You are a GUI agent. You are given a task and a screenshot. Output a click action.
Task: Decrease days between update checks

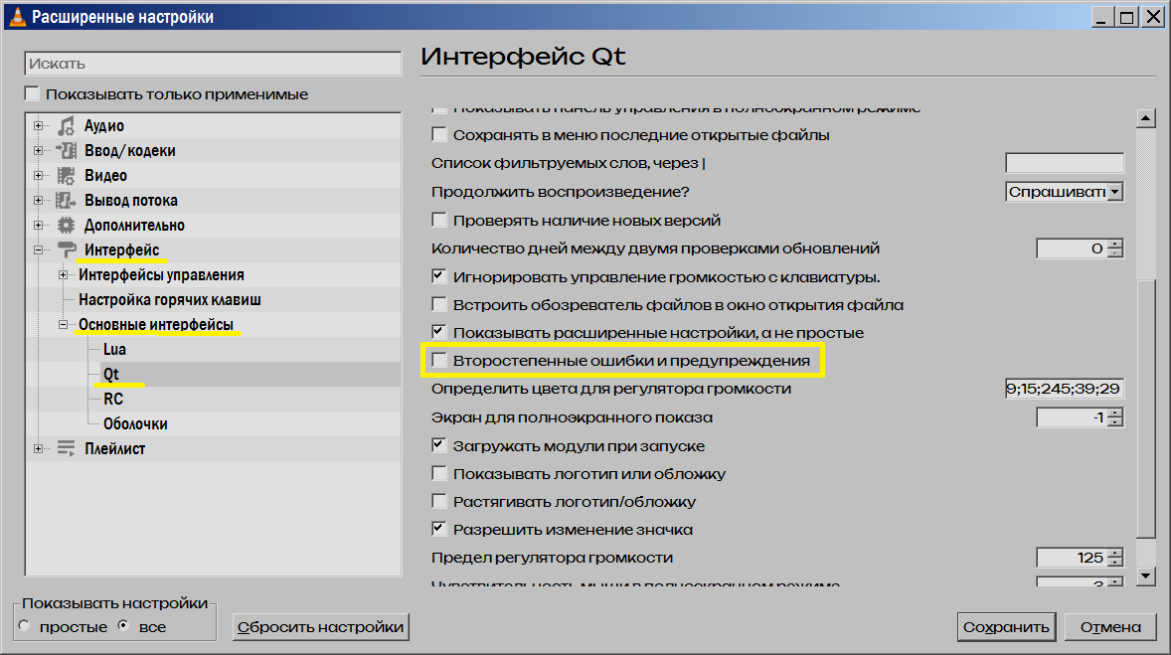pyautogui.click(x=1115, y=253)
